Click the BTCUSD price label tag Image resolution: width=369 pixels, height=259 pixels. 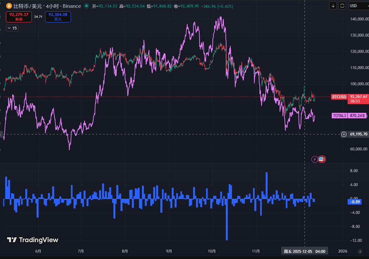point(339,97)
